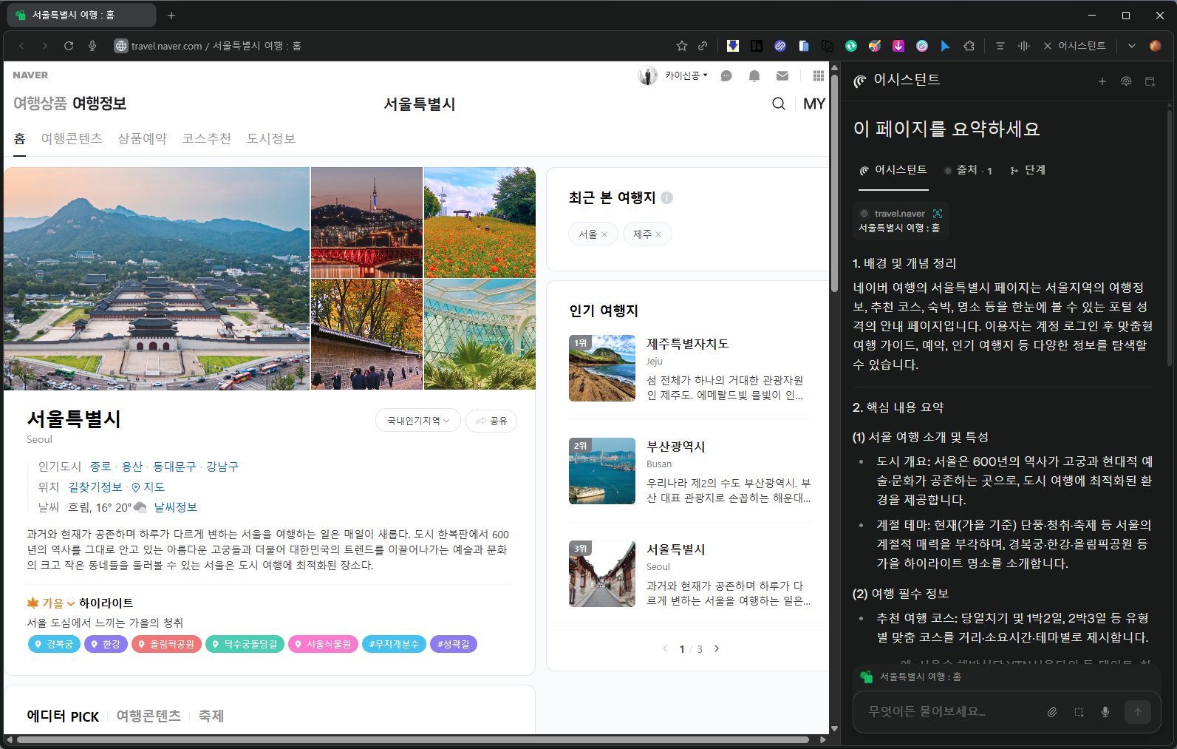Viewport: 1177px width, 749px height.
Task: Open Naver notifications bell
Action: 754,75
